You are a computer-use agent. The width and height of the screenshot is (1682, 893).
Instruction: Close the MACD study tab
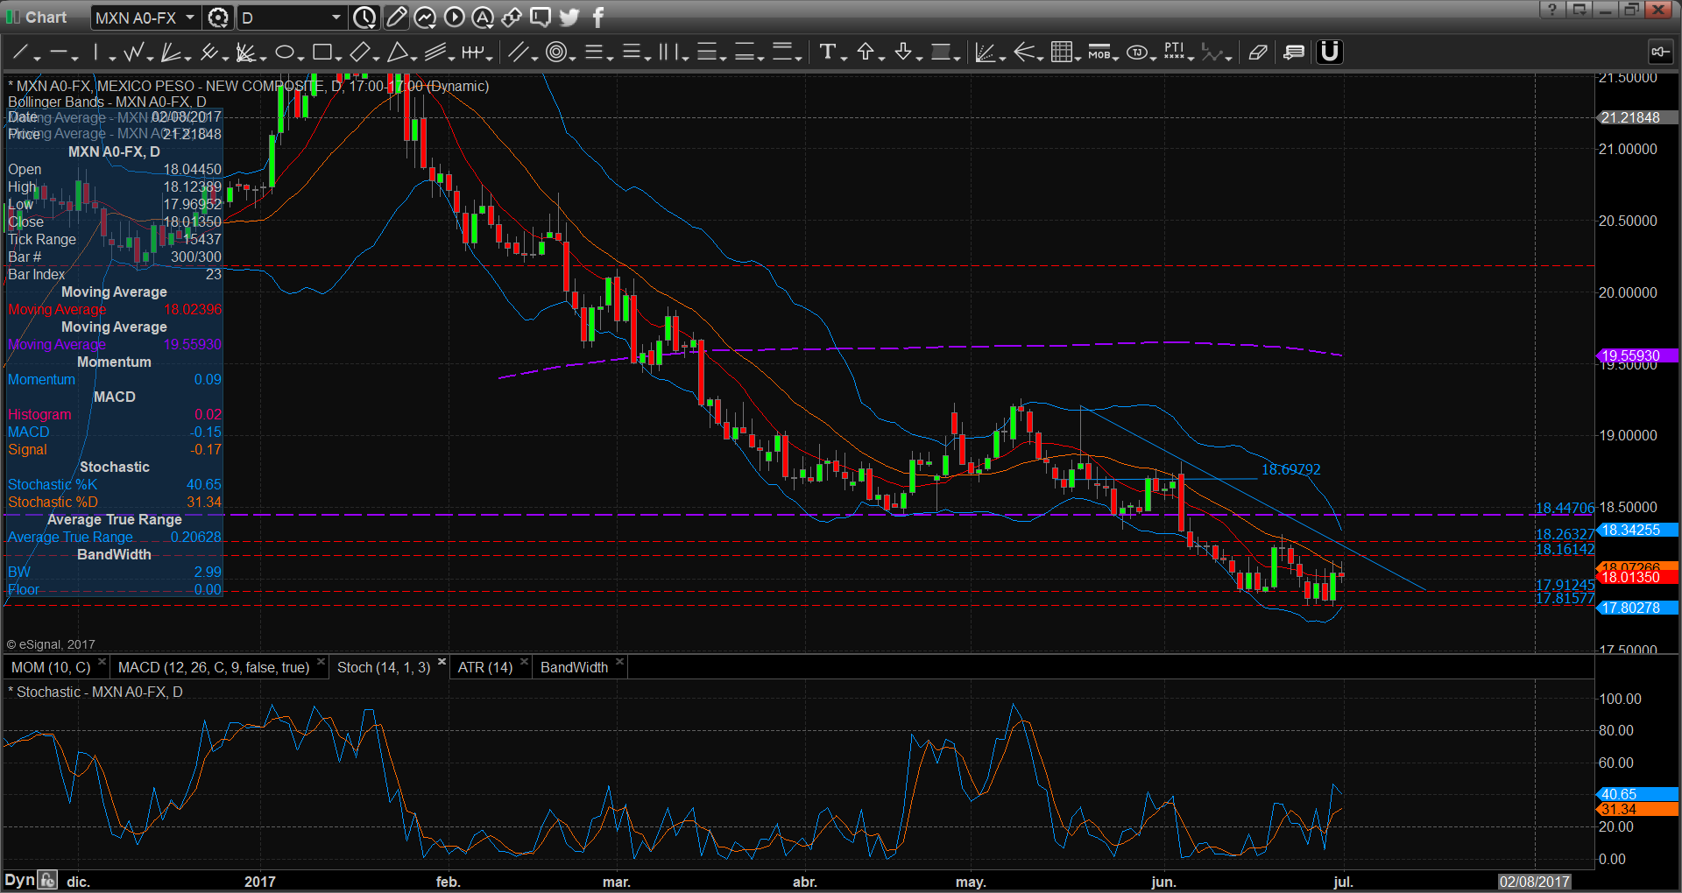coord(321,662)
